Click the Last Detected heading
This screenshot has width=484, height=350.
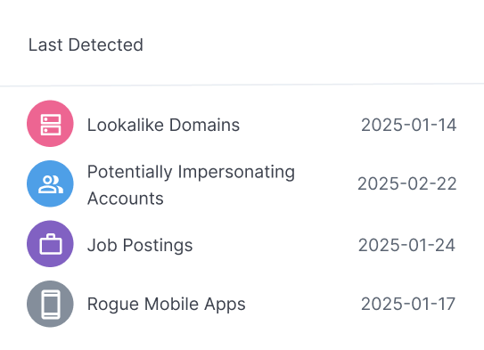pyautogui.click(x=86, y=45)
